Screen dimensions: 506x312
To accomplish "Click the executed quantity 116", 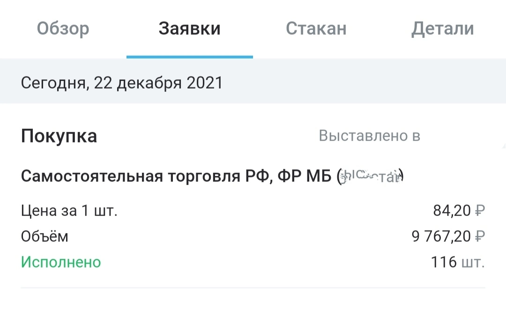I will 444,262.
